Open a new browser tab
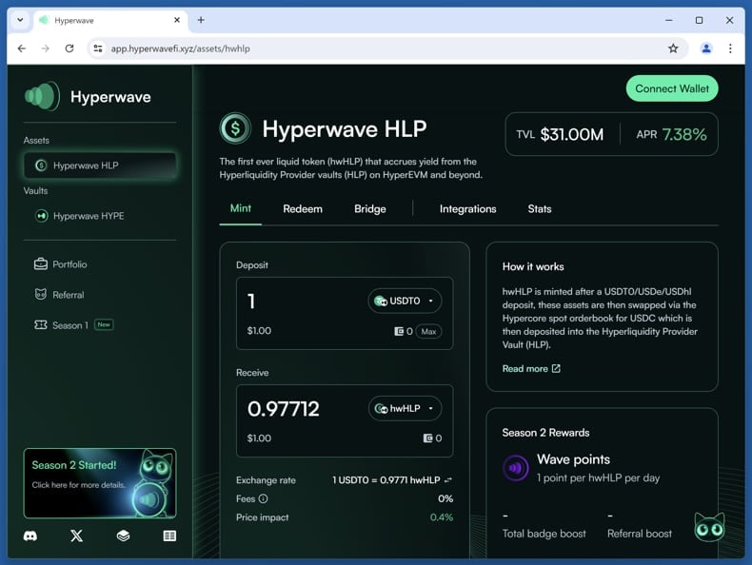This screenshot has height=565, width=752. 201,20
